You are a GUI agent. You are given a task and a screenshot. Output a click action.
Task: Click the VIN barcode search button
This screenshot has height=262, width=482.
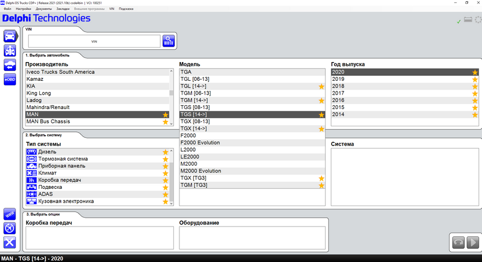[x=168, y=41]
